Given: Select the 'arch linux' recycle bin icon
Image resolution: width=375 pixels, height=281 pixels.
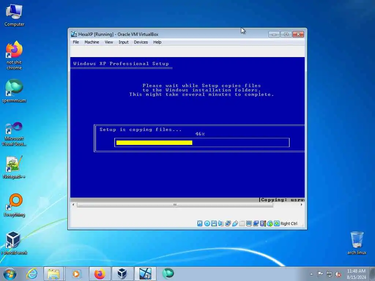Looking at the screenshot, I should click(x=357, y=243).
